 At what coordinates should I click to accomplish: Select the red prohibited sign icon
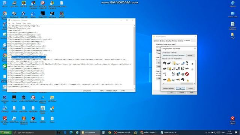click(x=187, y=74)
